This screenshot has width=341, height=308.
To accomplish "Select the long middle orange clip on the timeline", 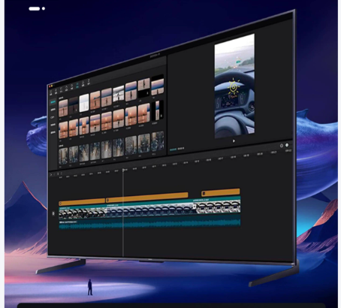I will [x=146, y=197].
